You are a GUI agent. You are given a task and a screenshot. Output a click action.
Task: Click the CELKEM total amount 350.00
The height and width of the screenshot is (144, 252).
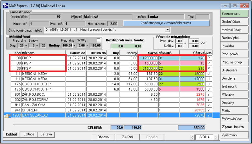coord(192,128)
